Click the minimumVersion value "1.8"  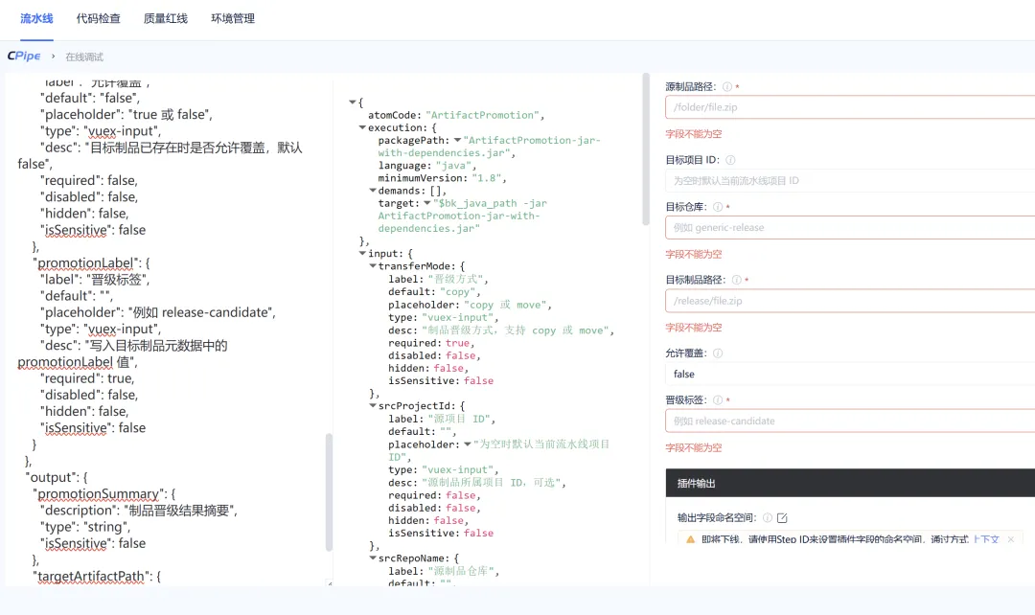coord(486,178)
